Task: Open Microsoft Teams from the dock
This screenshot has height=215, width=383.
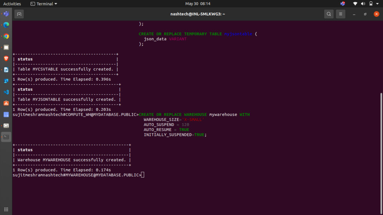Action: [6, 14]
